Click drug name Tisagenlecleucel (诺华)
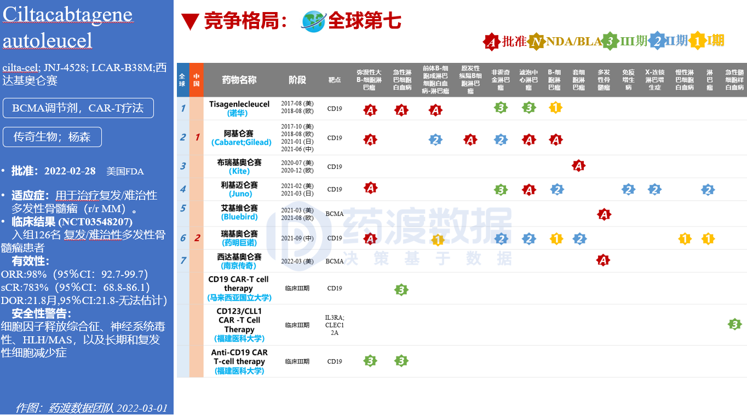 (x=239, y=108)
